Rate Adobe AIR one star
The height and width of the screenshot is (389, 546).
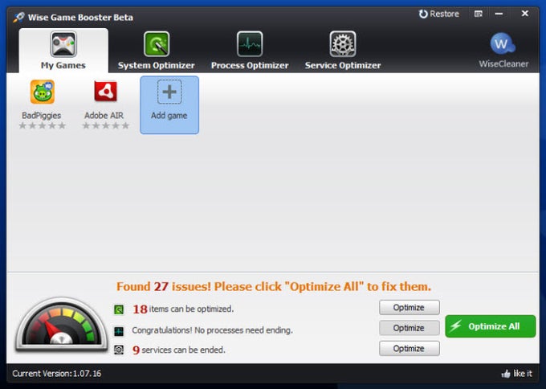pos(86,125)
